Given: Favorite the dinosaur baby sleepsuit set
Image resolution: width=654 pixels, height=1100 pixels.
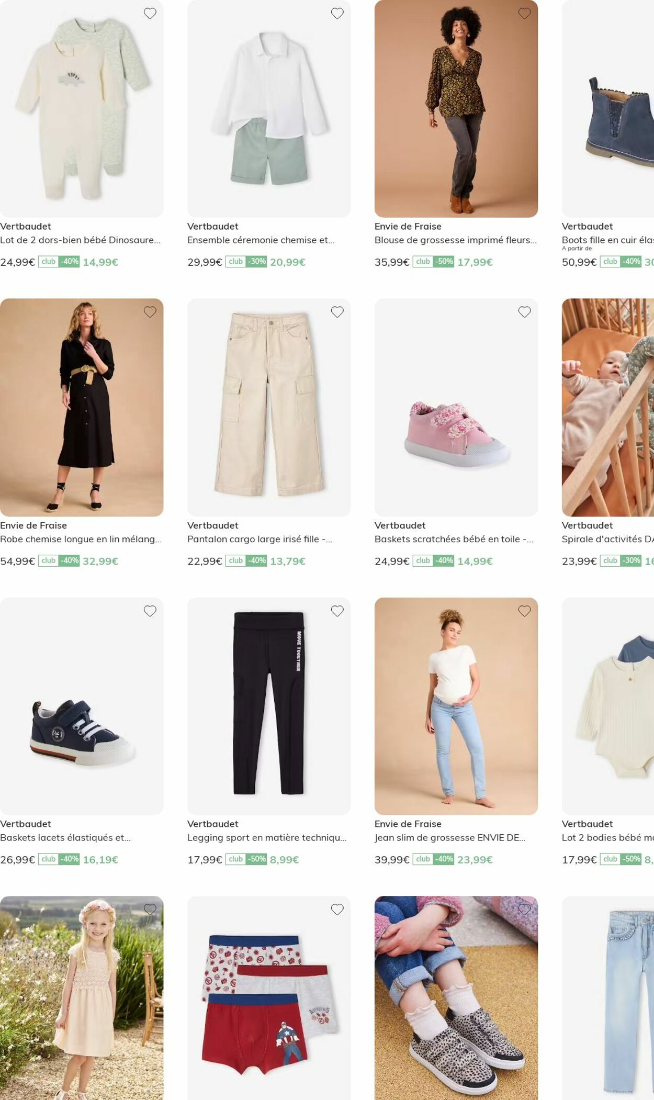Looking at the screenshot, I should [x=150, y=14].
